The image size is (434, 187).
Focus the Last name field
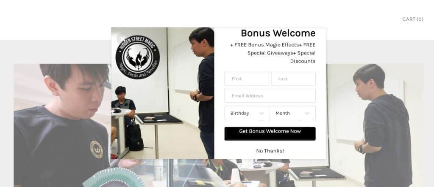click(x=293, y=79)
